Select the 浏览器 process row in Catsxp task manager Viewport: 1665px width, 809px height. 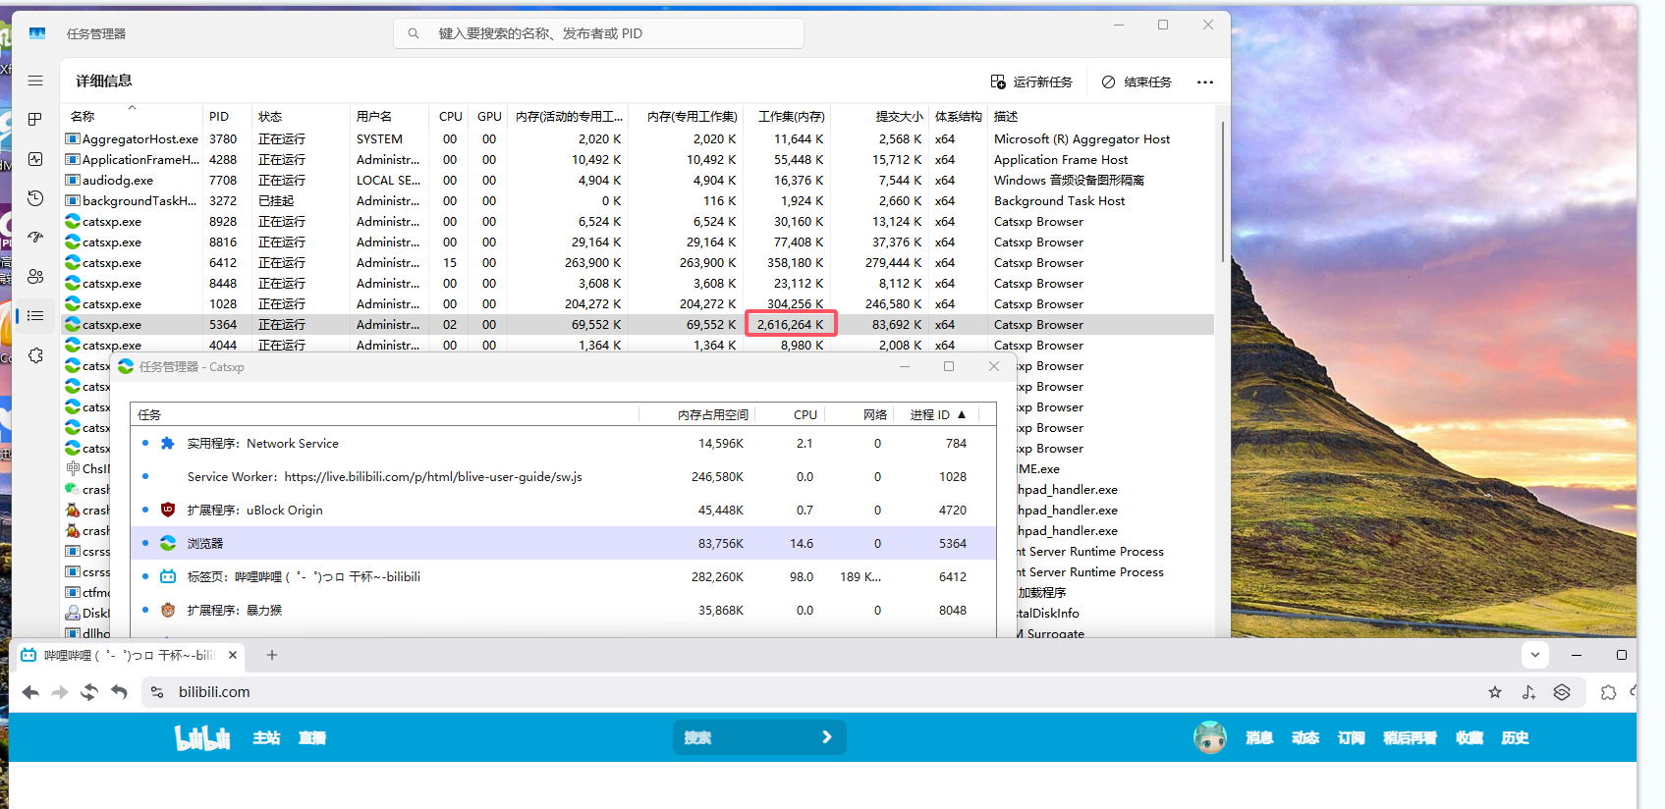tap(563, 543)
